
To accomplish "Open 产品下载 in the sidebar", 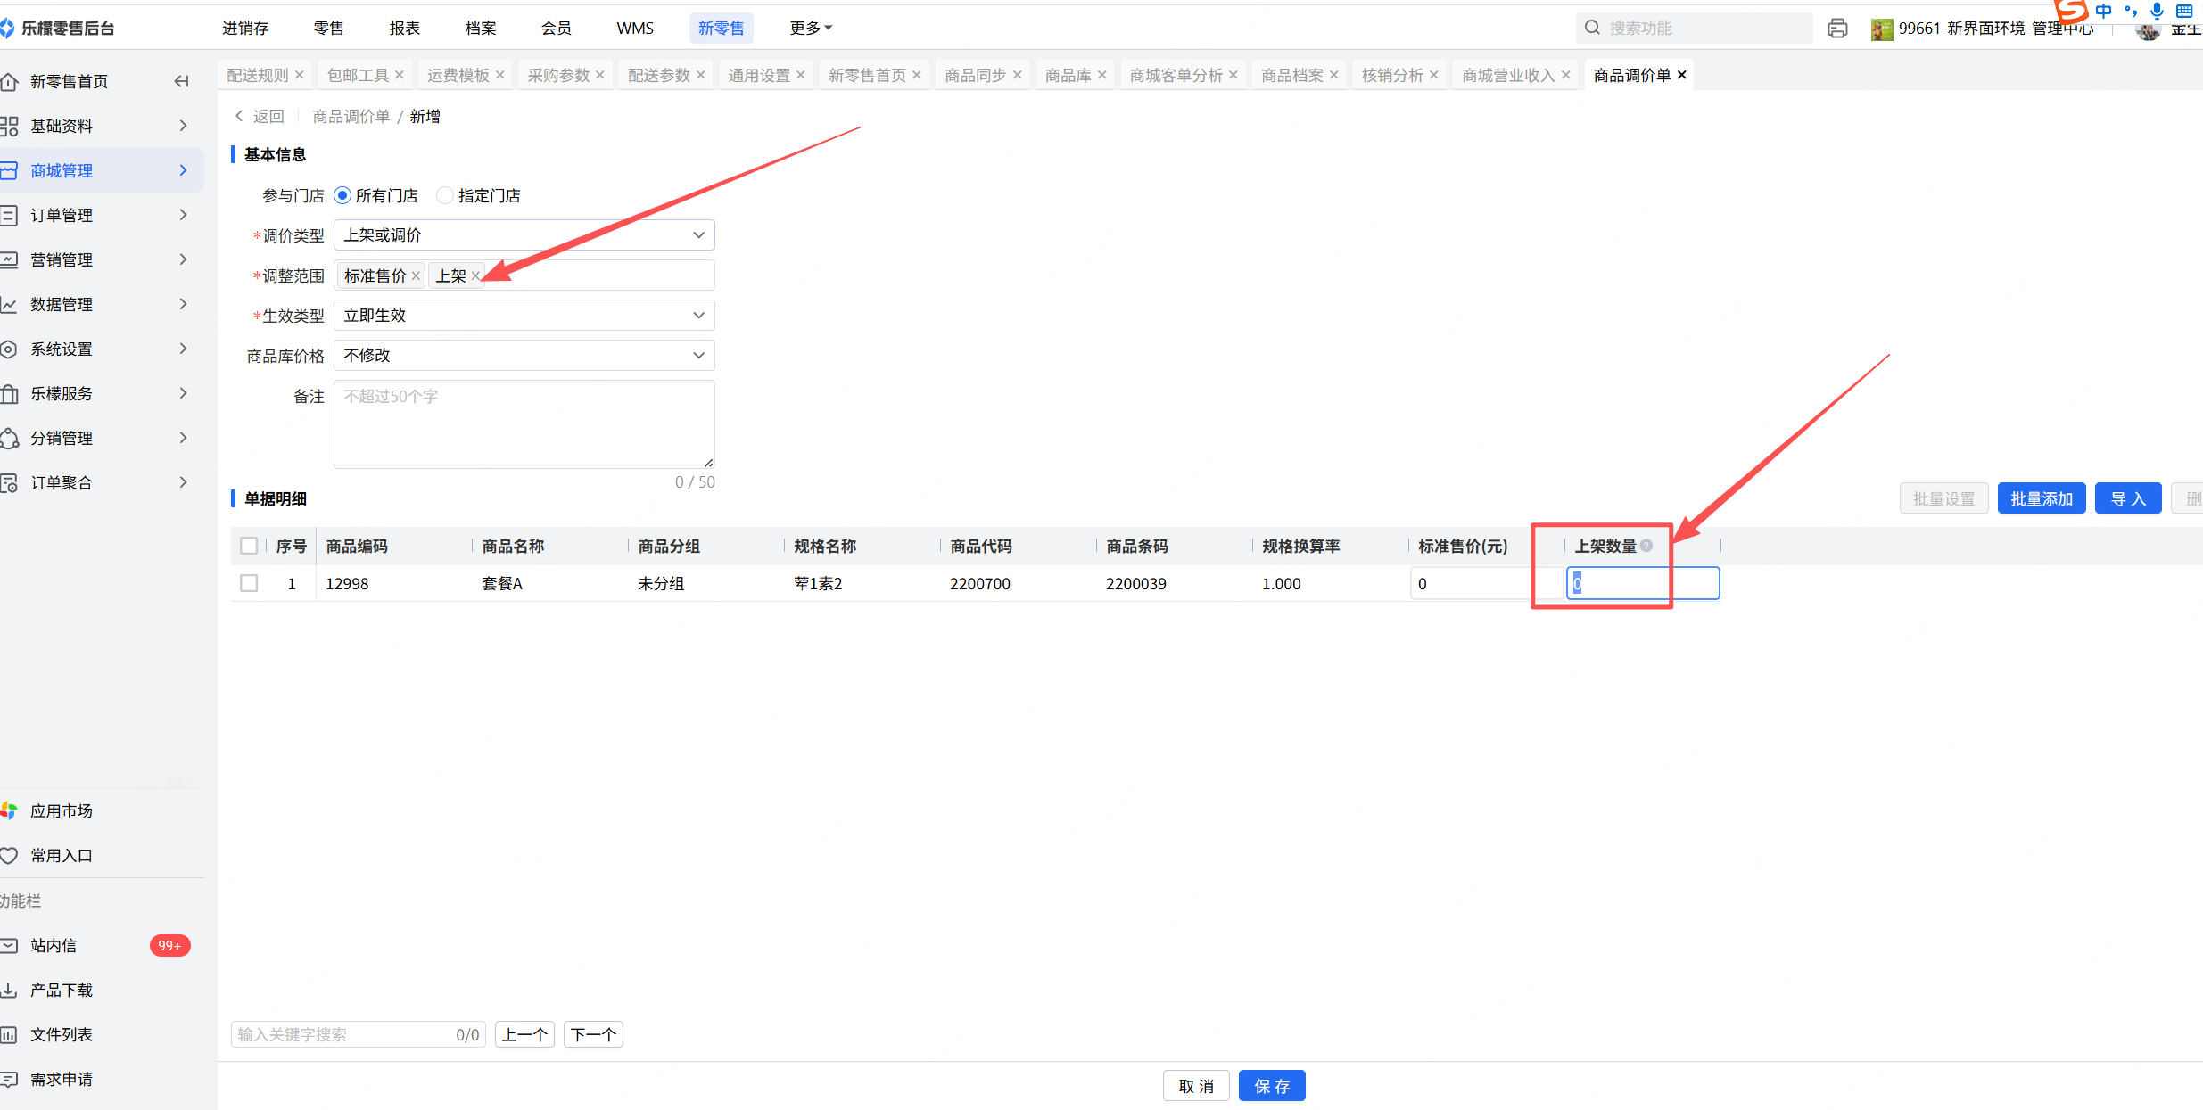I will tap(61, 990).
